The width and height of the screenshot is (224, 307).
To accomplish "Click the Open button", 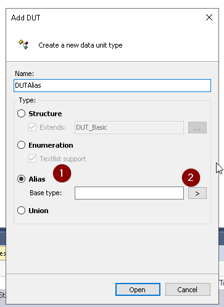I will tap(138, 289).
